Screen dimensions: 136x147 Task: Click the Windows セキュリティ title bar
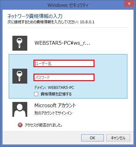coord(68,5)
